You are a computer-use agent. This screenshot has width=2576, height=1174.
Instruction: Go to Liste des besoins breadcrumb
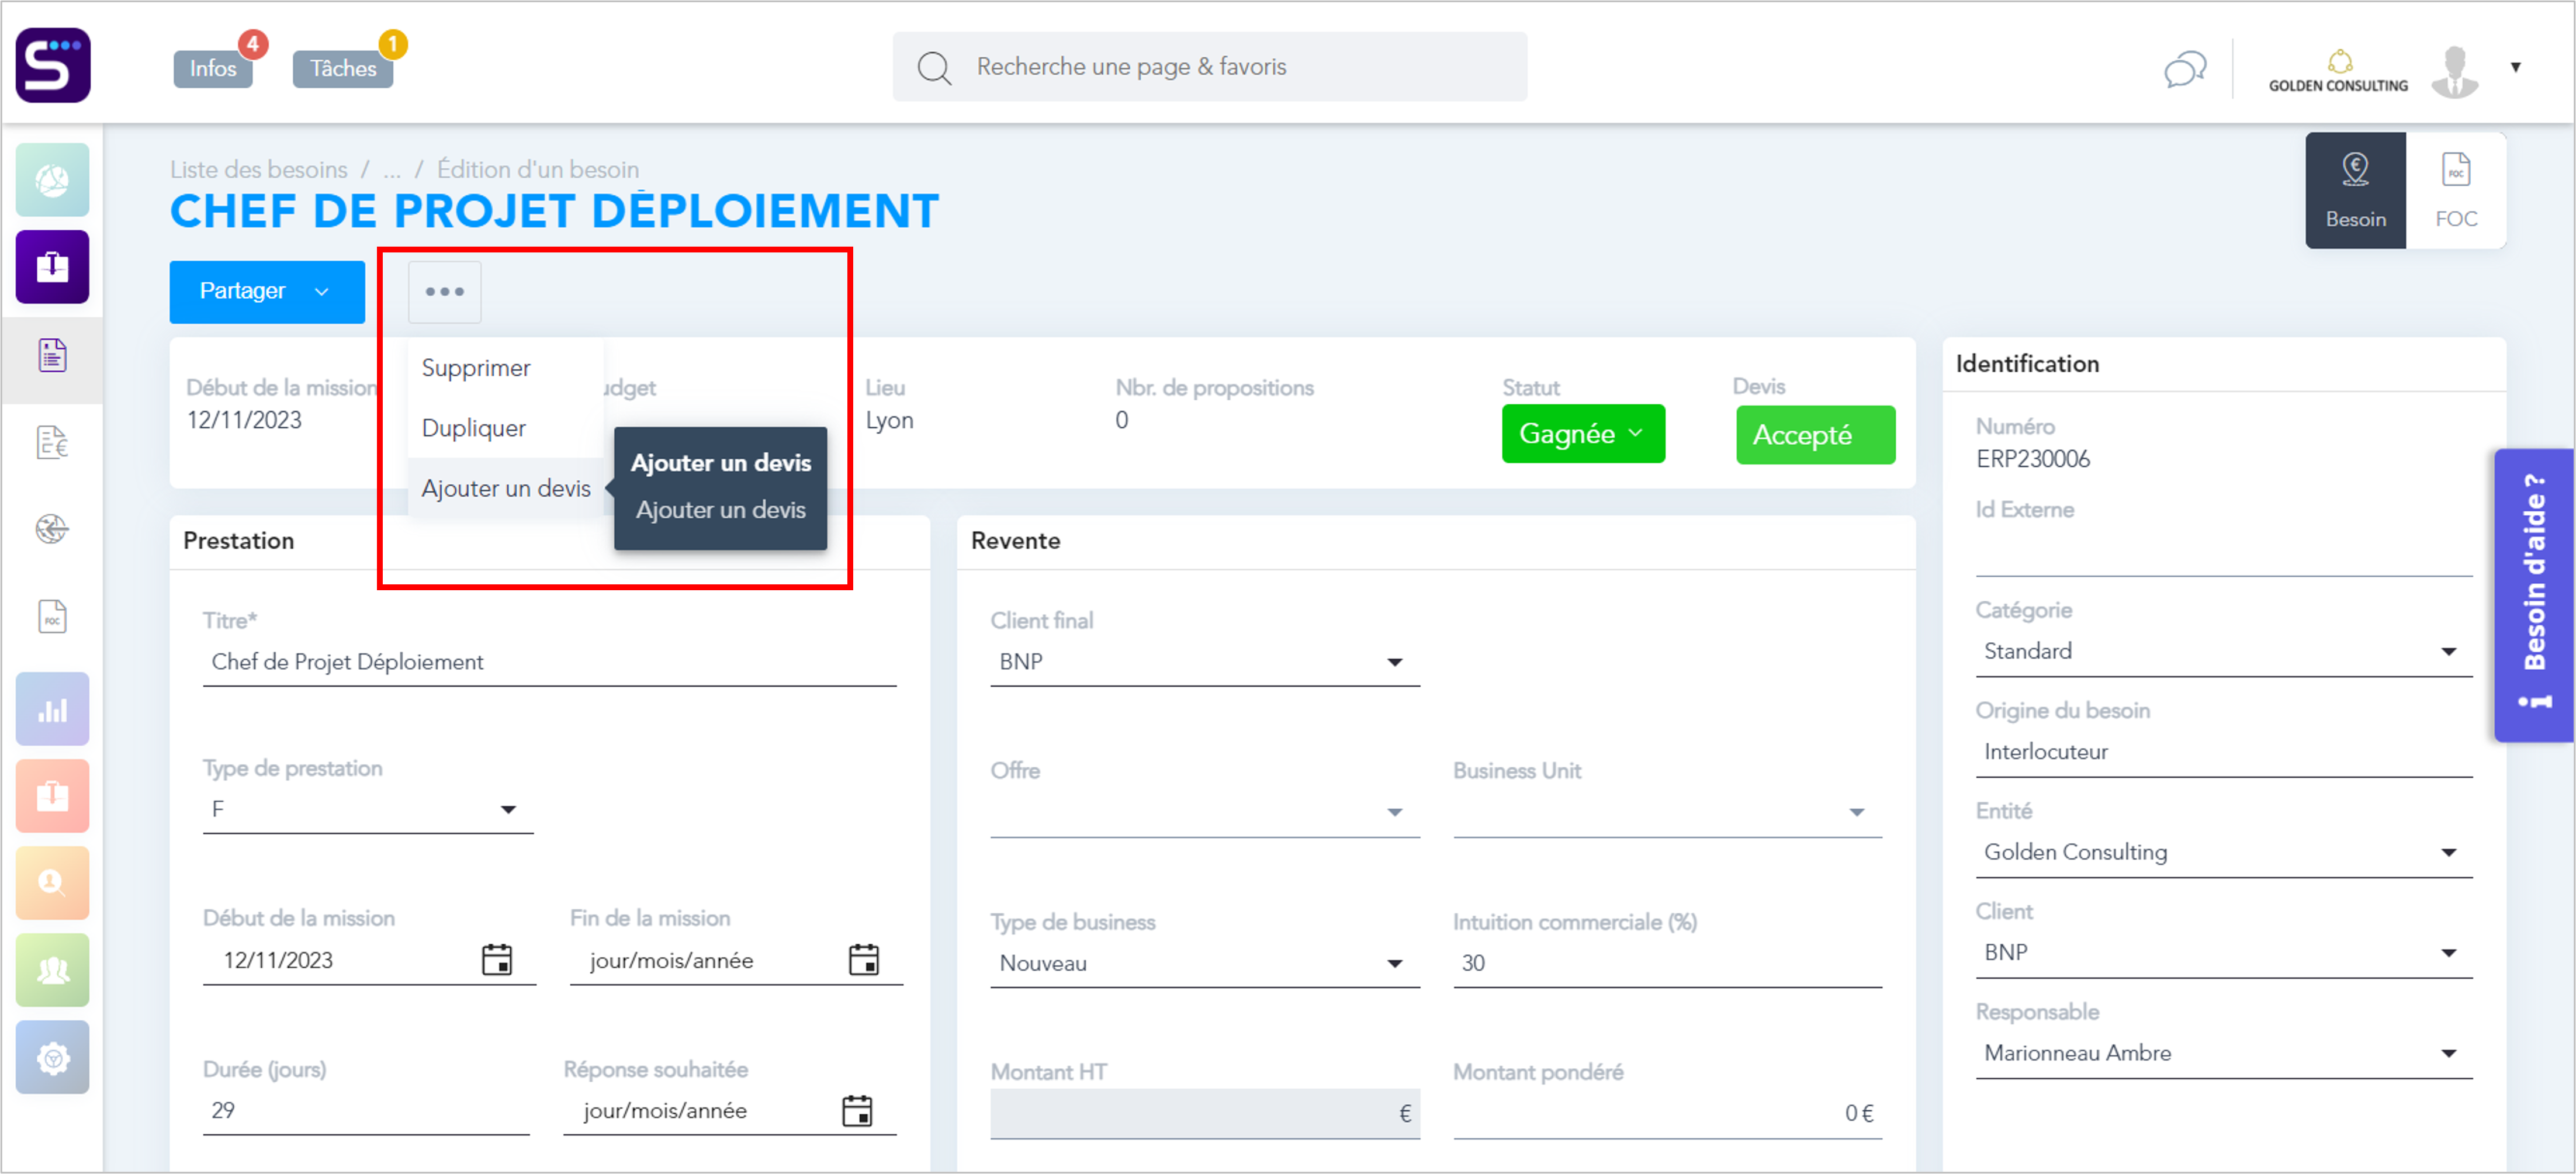259,169
